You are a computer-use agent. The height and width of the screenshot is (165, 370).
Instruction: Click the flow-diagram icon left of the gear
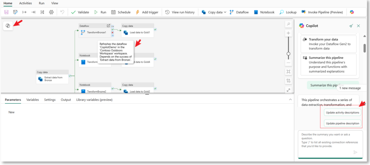[42, 12]
